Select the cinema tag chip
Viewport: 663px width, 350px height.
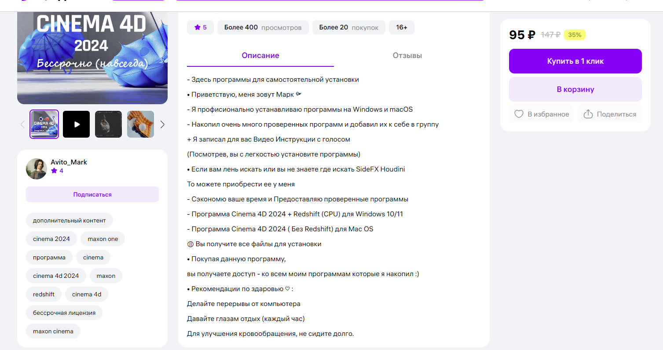93,258
